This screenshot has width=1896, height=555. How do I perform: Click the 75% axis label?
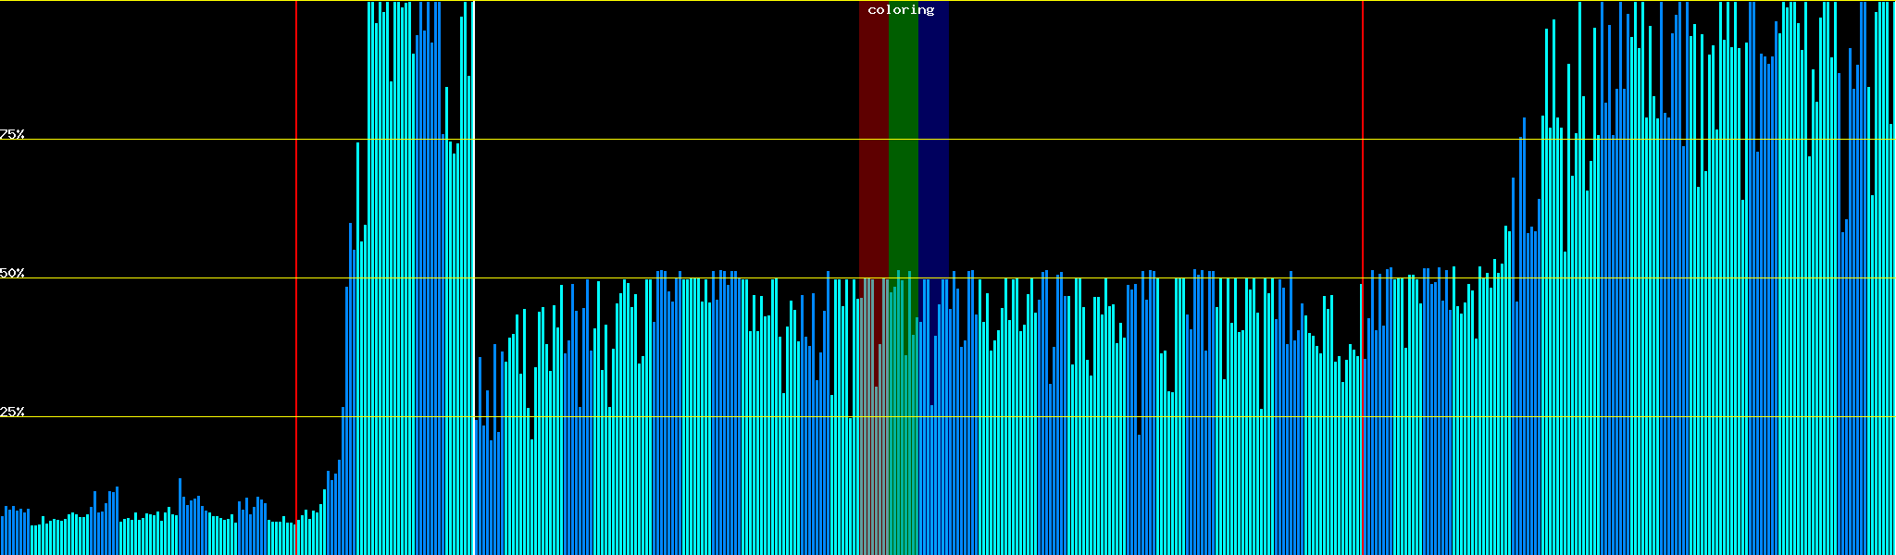pyautogui.click(x=12, y=134)
